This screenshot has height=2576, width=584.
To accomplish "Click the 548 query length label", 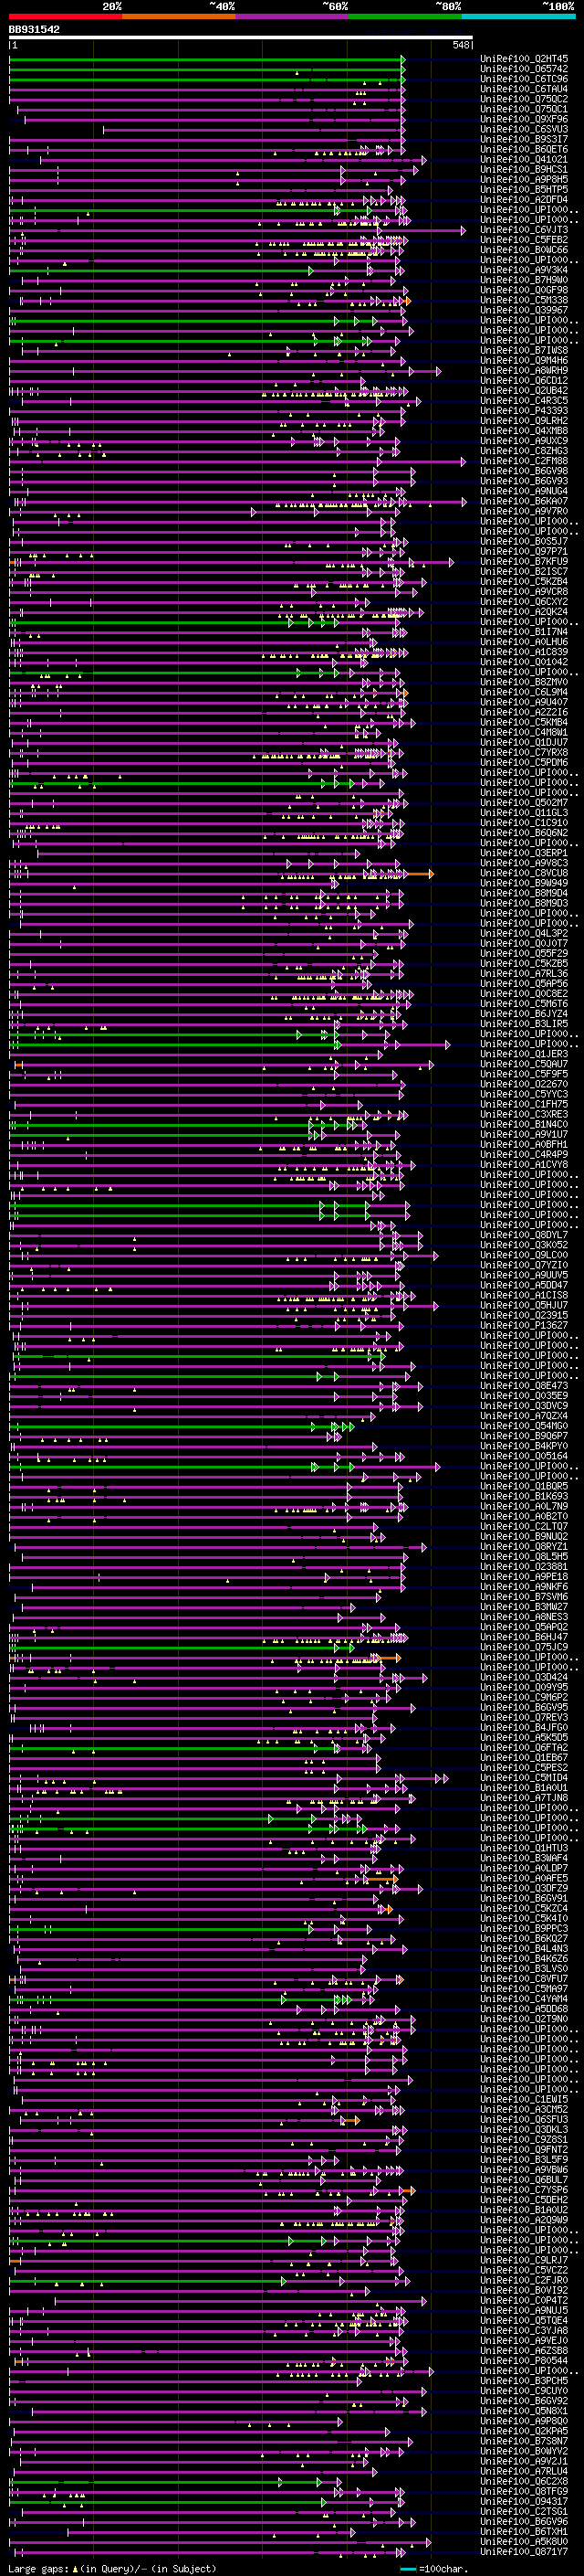I will [x=460, y=45].
